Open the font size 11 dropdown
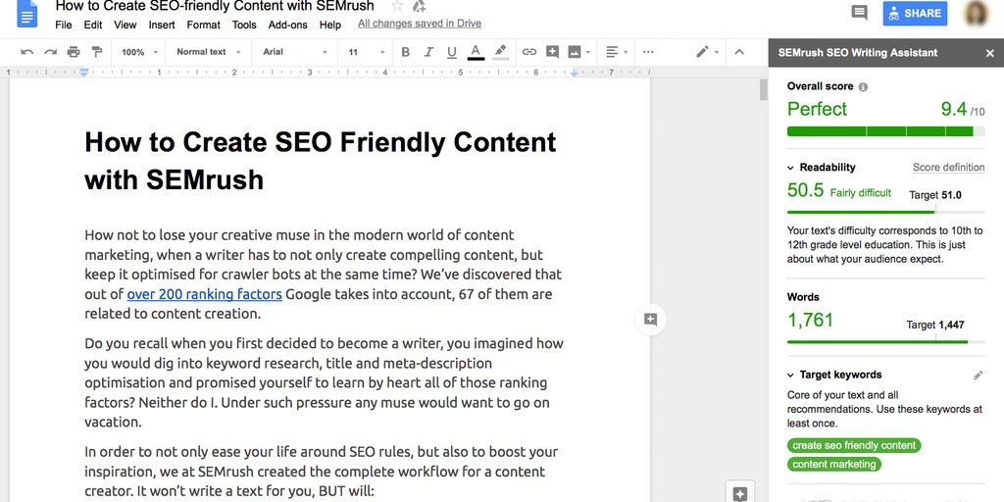Viewport: 1004px width, 502px height. click(367, 52)
